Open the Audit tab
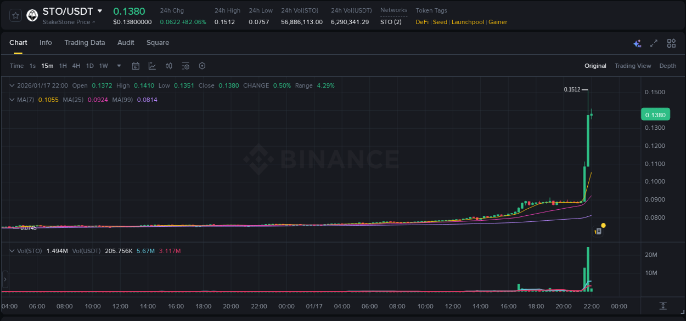The image size is (686, 321). click(126, 43)
